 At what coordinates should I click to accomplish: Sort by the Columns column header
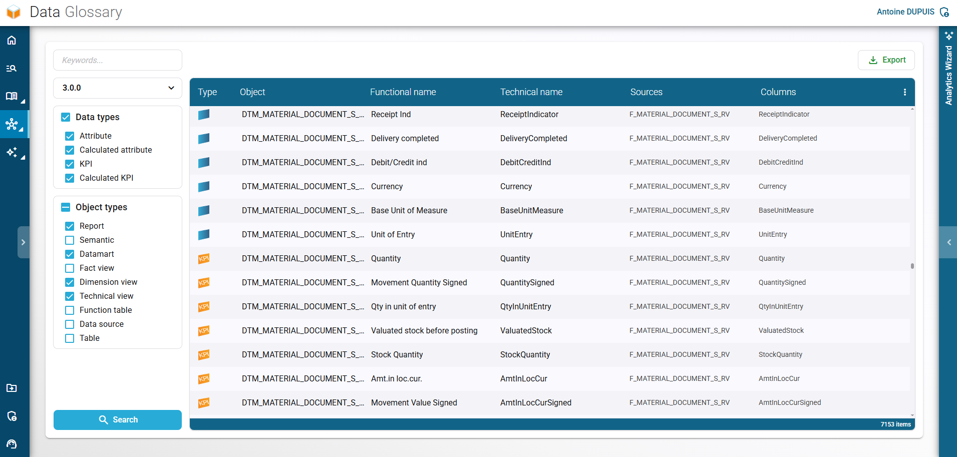778,92
